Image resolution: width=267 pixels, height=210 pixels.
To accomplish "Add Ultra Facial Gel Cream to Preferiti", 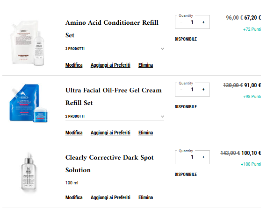I will [x=110, y=133].
